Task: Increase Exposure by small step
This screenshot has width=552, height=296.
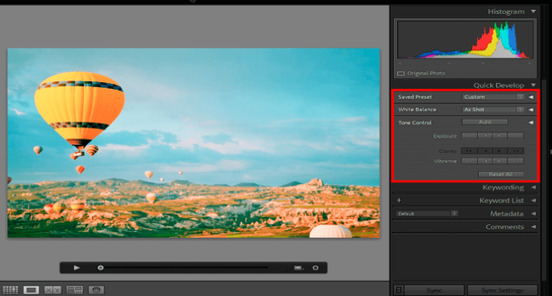Action: [500, 136]
